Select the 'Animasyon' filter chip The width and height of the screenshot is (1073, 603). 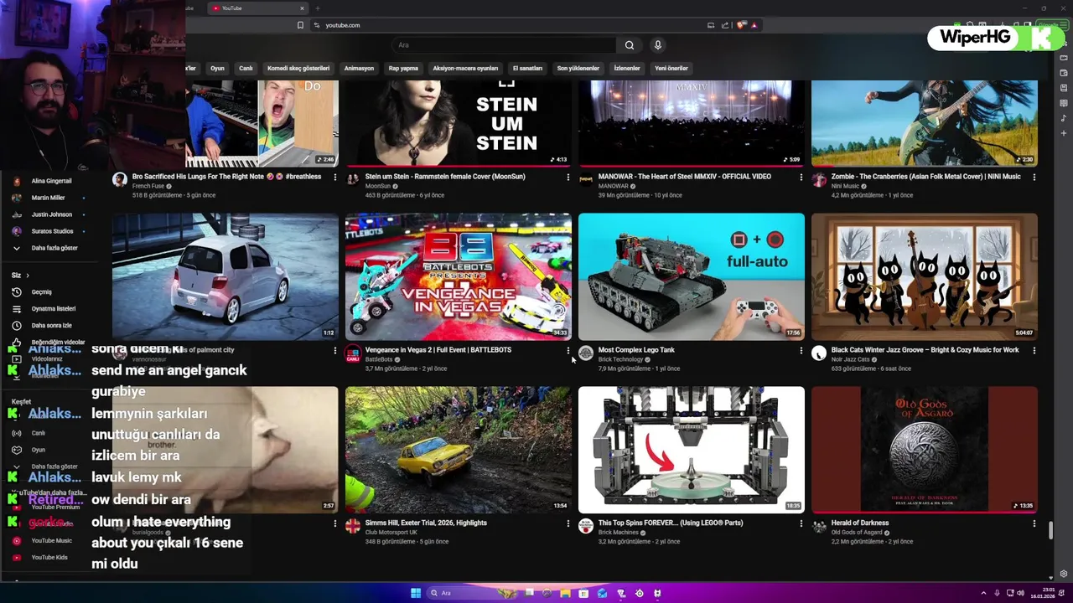coord(359,69)
